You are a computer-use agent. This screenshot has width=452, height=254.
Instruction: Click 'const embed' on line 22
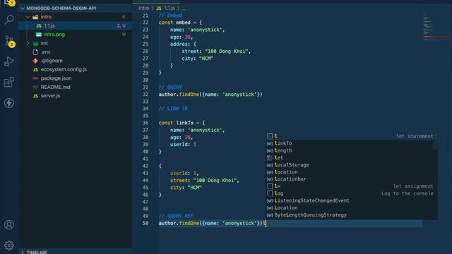[x=174, y=23]
